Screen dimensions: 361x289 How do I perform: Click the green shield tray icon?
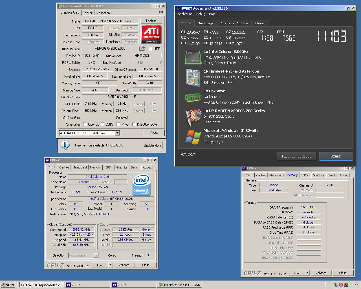point(336,285)
